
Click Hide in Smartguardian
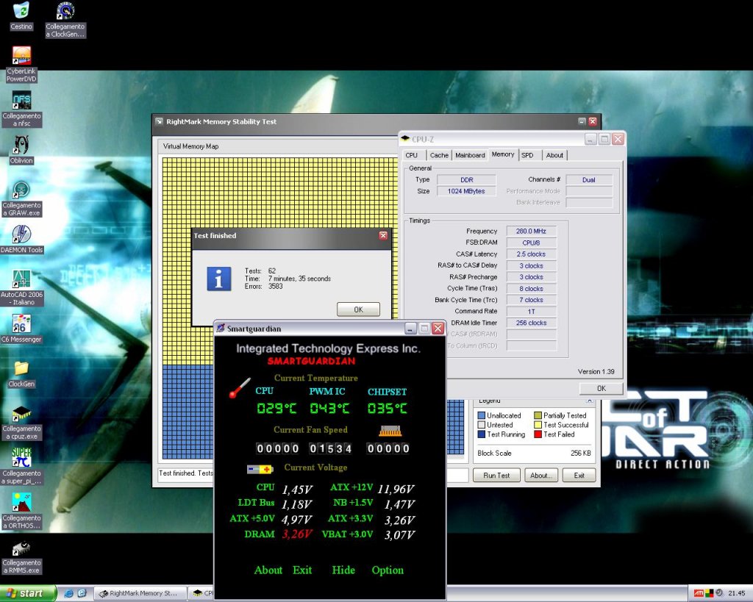[x=343, y=570]
